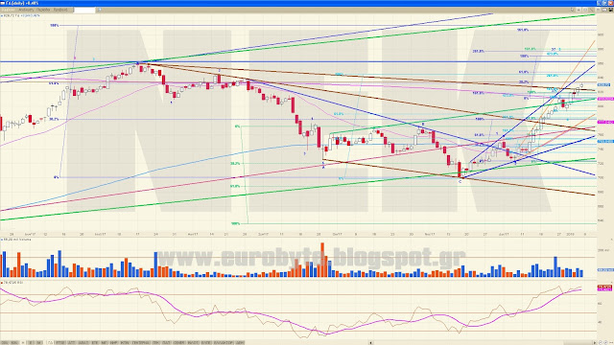
Task: Open the third menu in the chart menu bar
Action: tap(43, 10)
